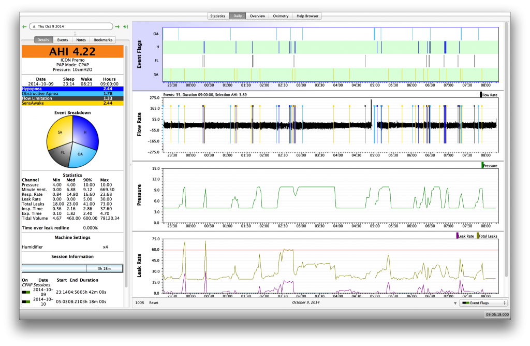This screenshot has width=530, height=346.
Task: Switch to the Statistics tab
Action: (217, 16)
